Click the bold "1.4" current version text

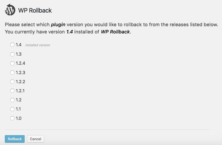pyautogui.click(x=70, y=32)
